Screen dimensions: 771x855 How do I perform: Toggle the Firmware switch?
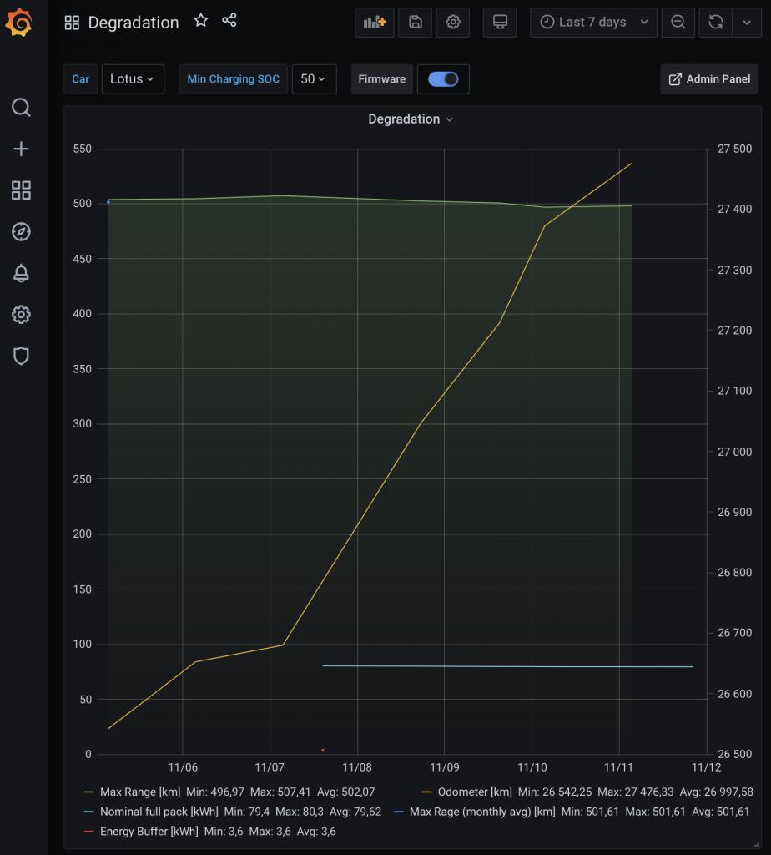(x=443, y=79)
